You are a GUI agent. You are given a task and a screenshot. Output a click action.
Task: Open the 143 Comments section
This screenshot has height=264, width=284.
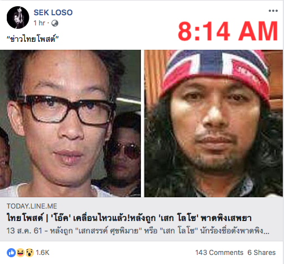[x=219, y=253]
